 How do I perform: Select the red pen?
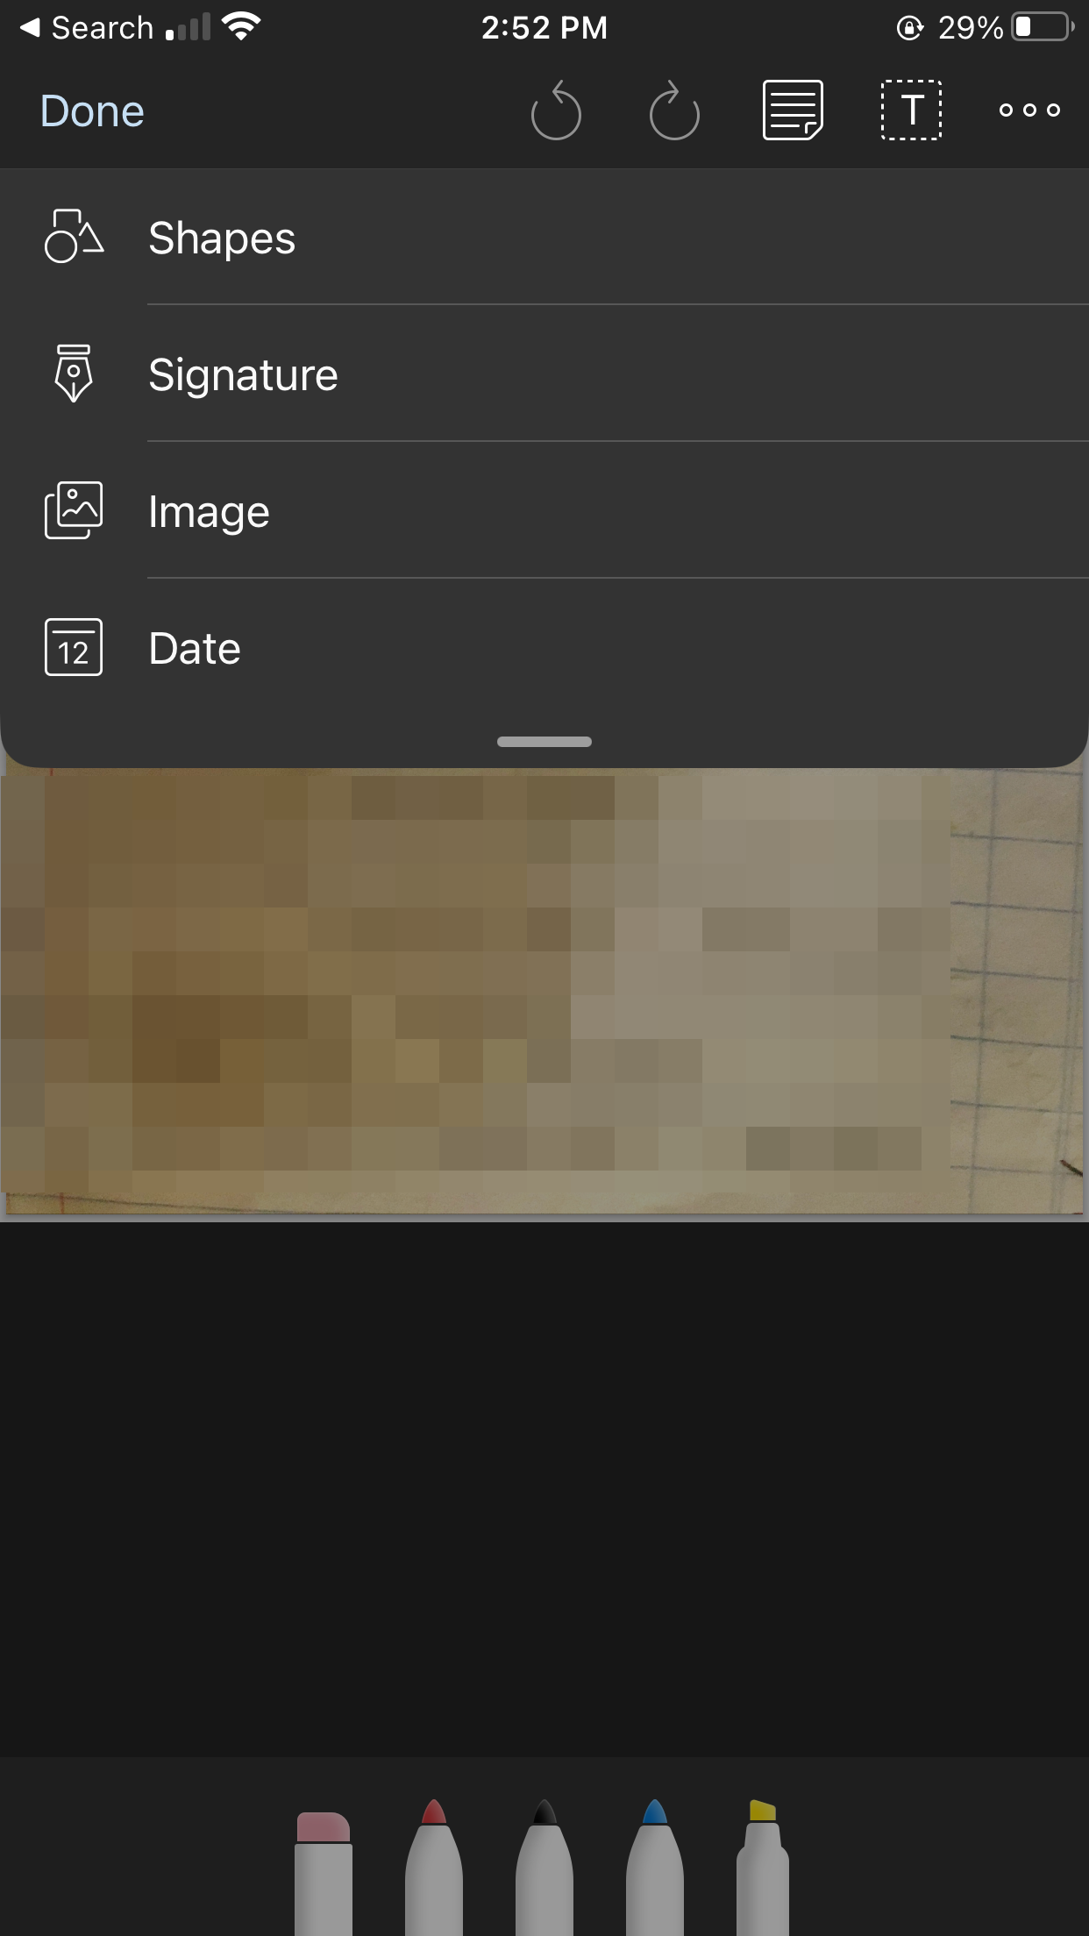(x=434, y=1868)
